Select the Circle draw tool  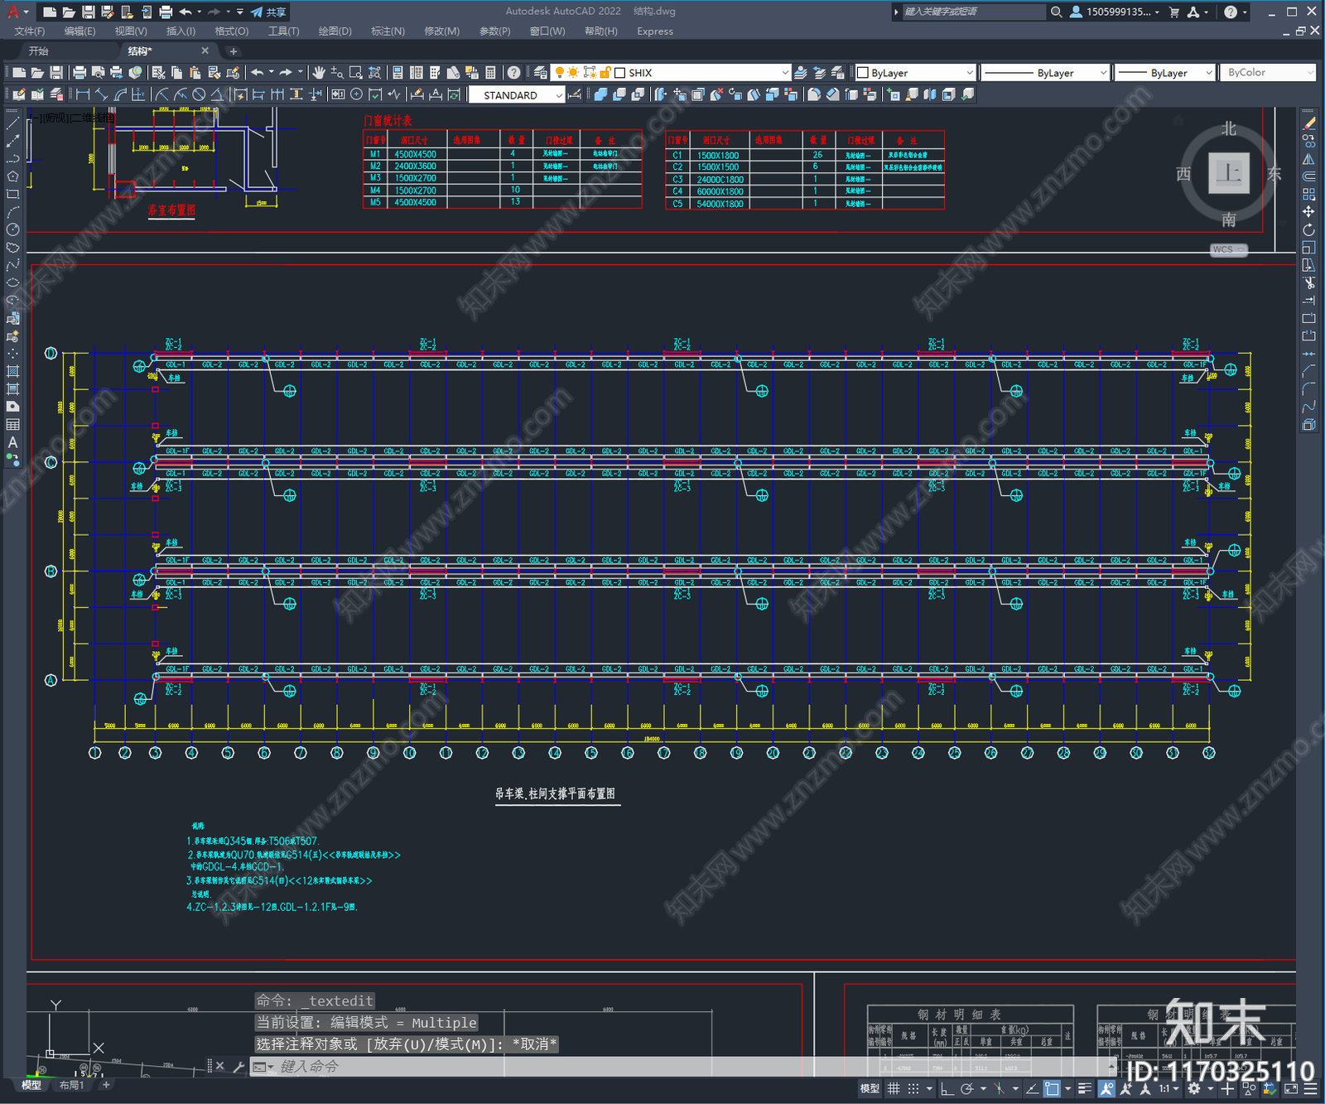[x=12, y=229]
